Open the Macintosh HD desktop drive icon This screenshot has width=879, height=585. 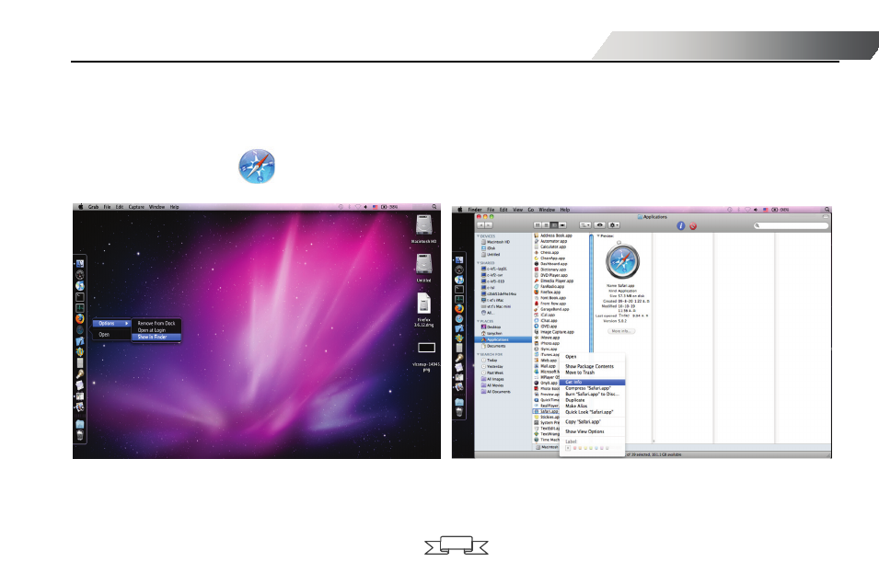423,225
